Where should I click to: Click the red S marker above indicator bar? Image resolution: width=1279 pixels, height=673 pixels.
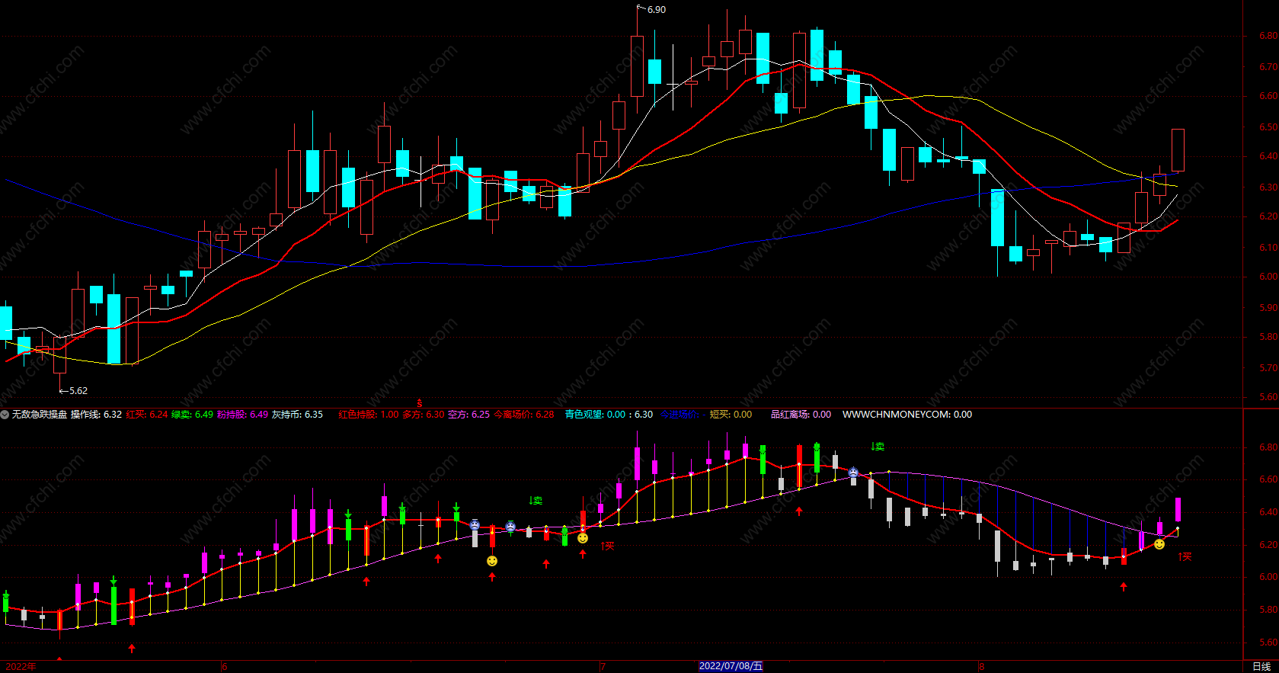419,403
